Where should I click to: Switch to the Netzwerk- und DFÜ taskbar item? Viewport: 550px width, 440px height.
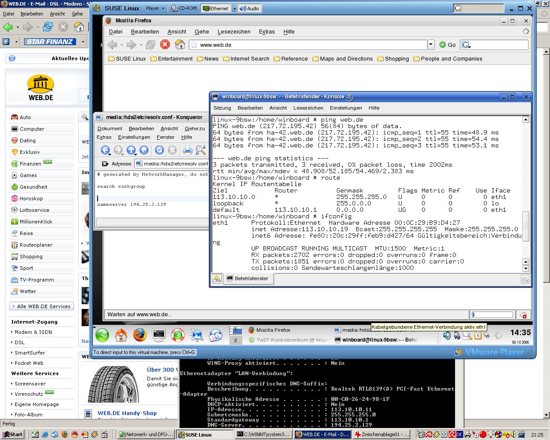146,434
